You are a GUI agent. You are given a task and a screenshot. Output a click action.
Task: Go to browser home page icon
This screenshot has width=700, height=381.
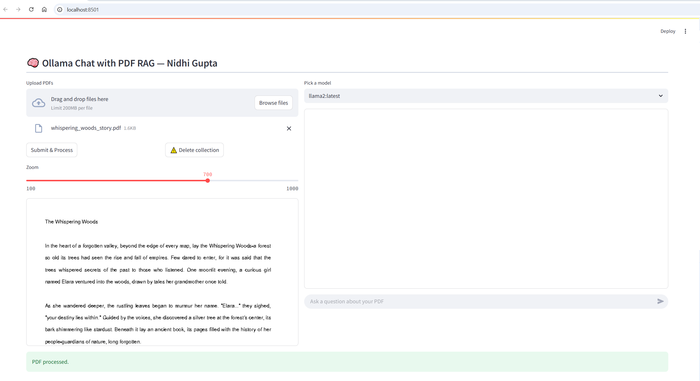pyautogui.click(x=44, y=9)
